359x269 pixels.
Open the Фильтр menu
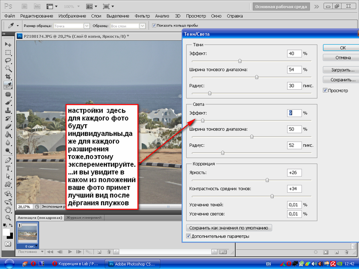(142, 16)
